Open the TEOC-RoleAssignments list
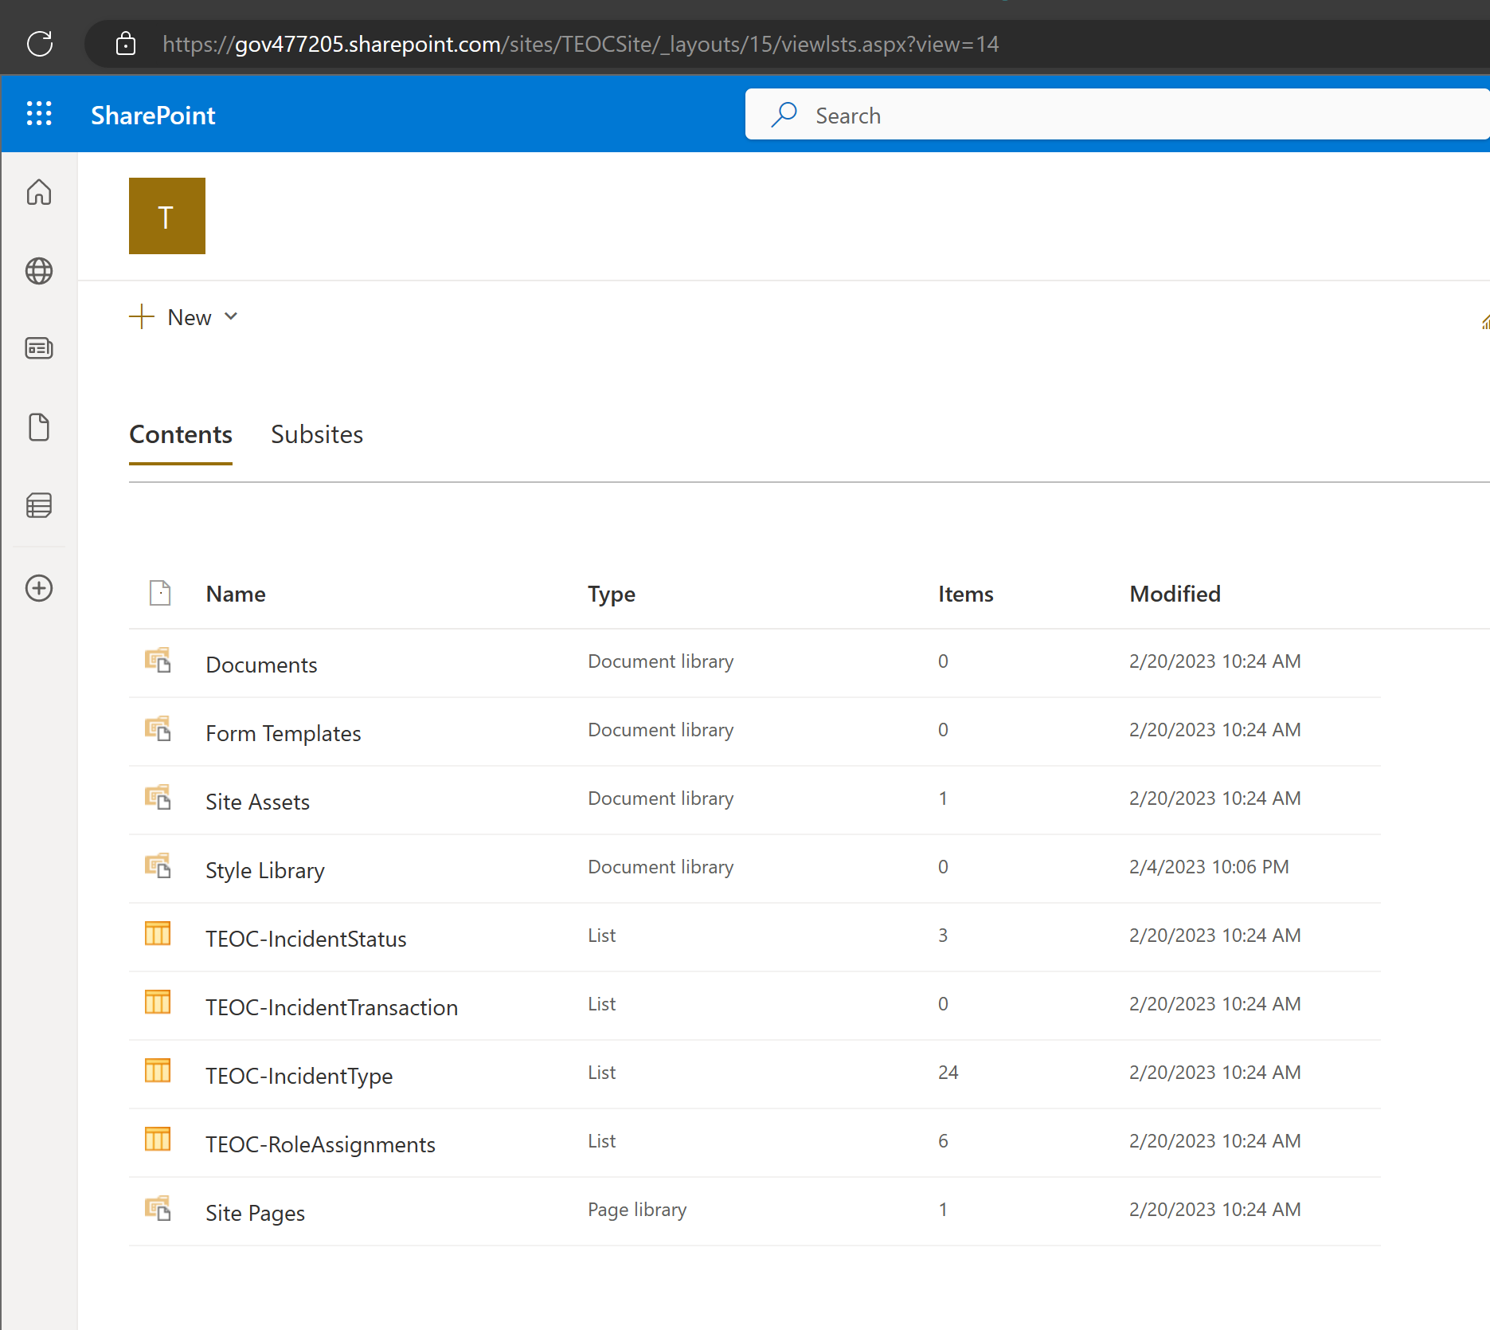The width and height of the screenshot is (1490, 1330). (320, 1144)
